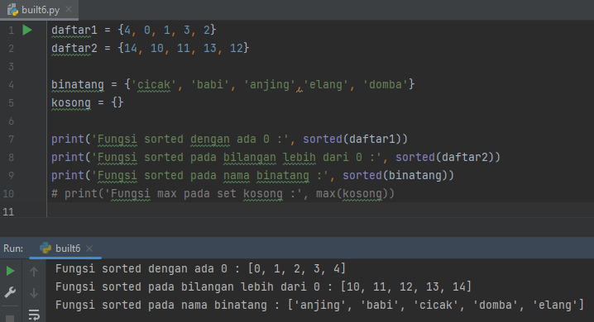Image resolution: width=594 pixels, height=322 pixels.
Task: Click the binatang variable definition
Action: click(x=78, y=85)
